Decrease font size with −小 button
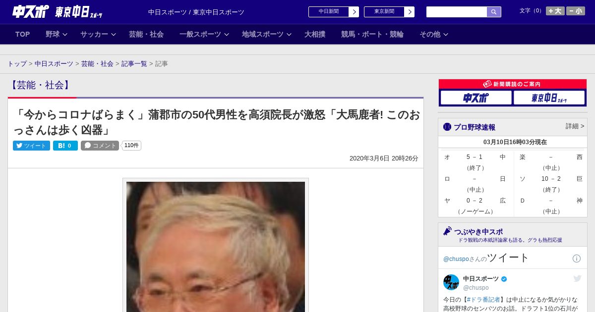 click(576, 11)
